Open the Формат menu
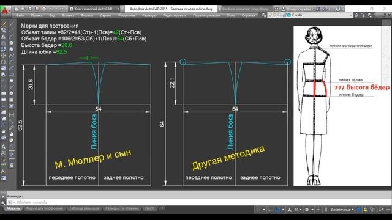This screenshot has height=220, width=392. [x=87, y=15]
